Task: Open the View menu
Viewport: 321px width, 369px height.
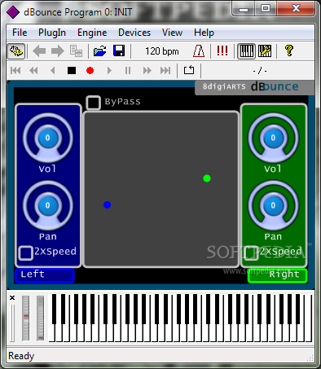Action: 172,33
